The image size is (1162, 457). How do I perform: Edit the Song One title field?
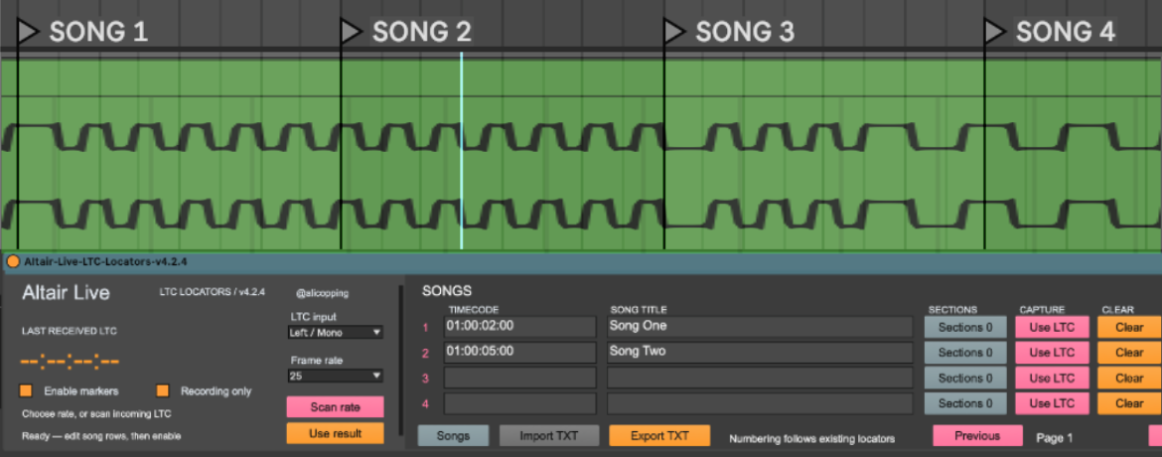(x=760, y=327)
